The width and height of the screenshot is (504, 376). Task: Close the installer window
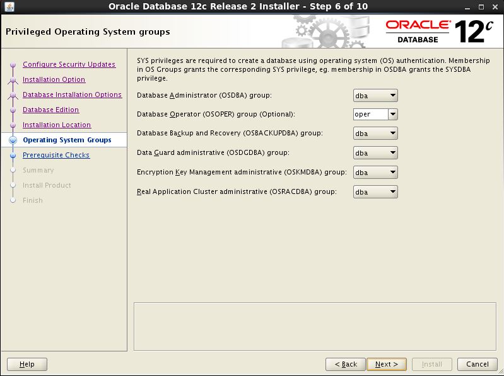click(x=495, y=7)
